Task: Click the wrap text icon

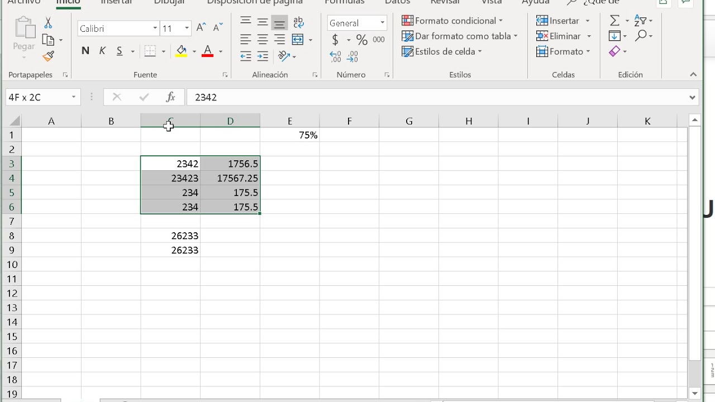Action: [298, 22]
